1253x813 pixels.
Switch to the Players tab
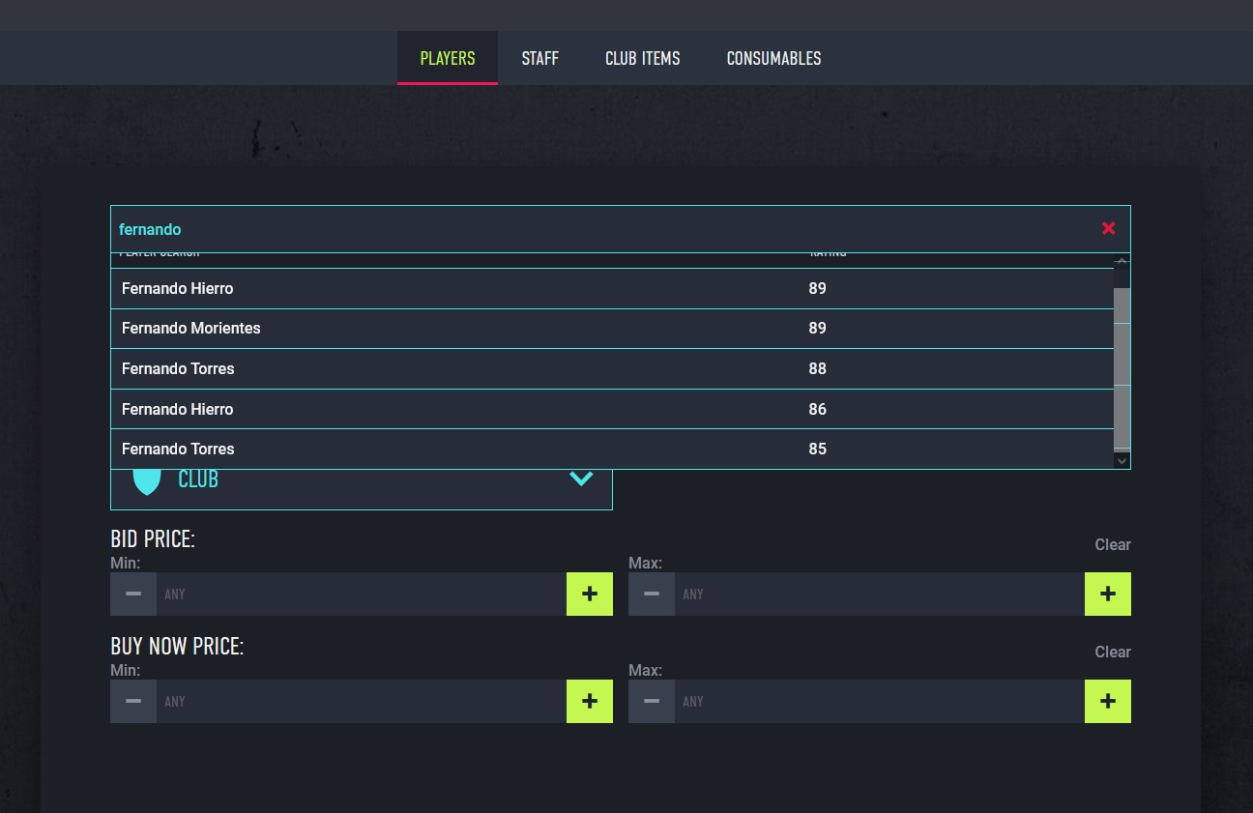(448, 58)
